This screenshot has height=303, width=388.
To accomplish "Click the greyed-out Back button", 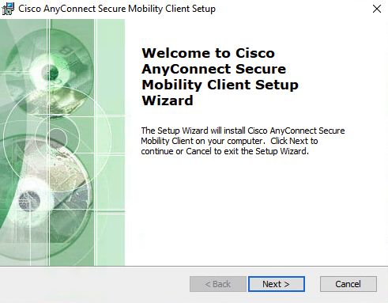I will [x=218, y=284].
